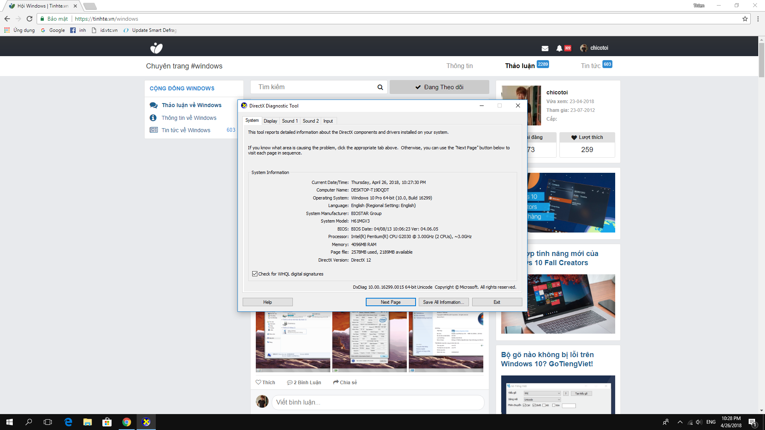765x430 pixels.
Task: Close the Hội Windows Chrome tab
Action: tap(75, 6)
